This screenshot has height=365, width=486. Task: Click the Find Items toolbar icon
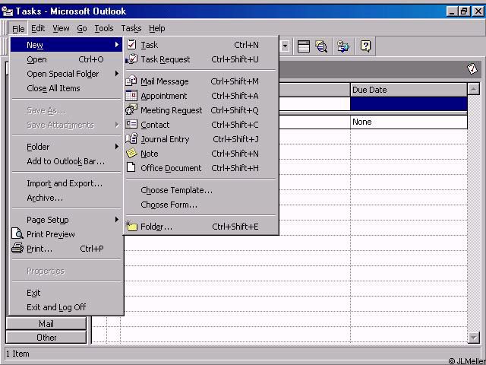tap(321, 46)
